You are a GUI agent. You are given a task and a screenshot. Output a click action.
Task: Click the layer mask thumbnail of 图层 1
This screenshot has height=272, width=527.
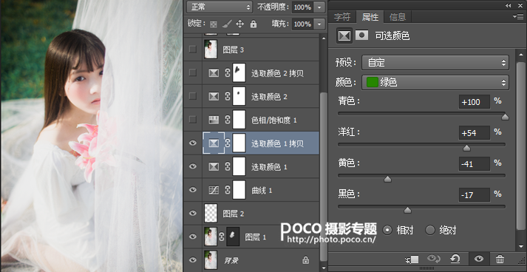click(233, 237)
